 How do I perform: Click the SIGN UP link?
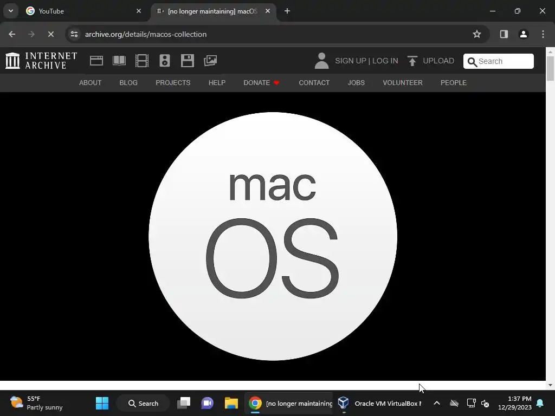[351, 61]
